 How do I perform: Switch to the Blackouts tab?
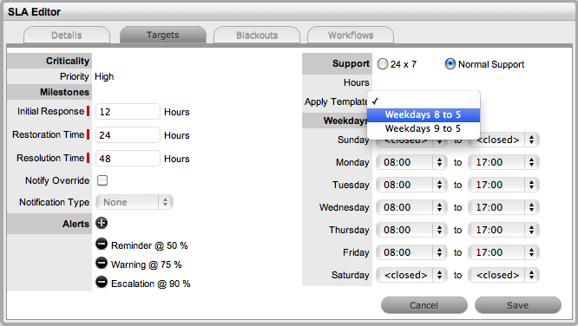pos(257,36)
